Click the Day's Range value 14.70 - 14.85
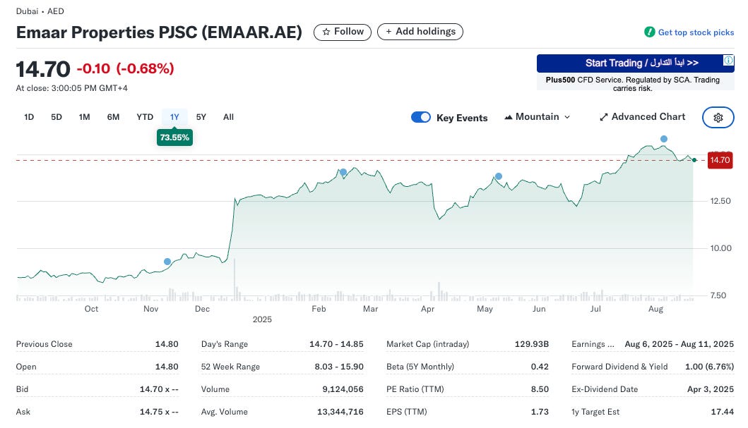The image size is (748, 428). point(336,343)
